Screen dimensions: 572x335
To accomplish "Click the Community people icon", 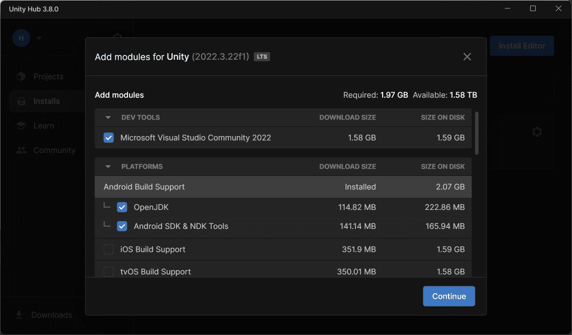I will click(21, 150).
